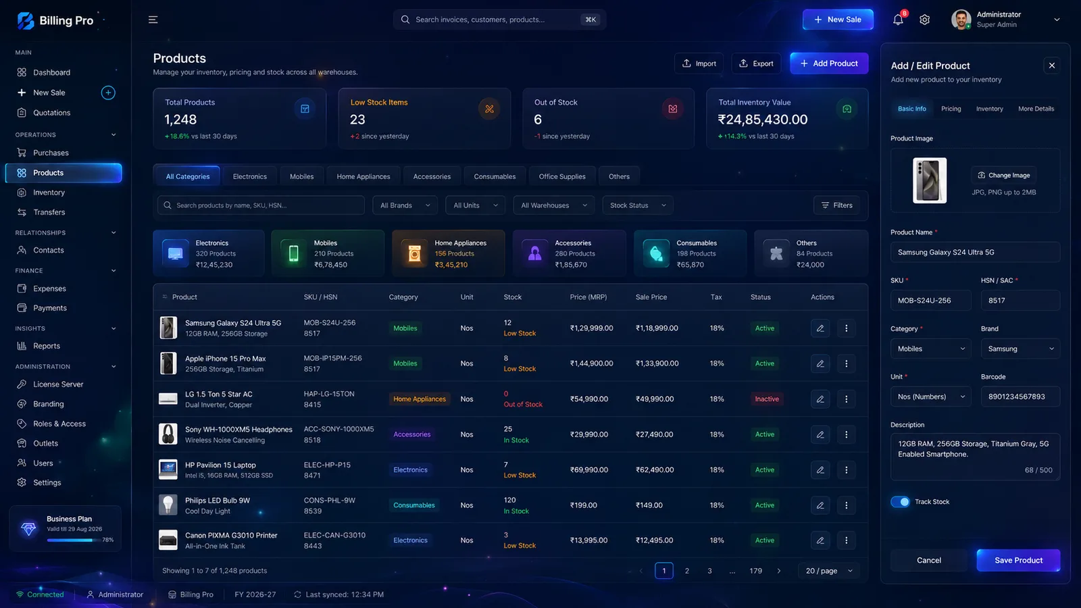1081x608 pixels.
Task: Open the Inventory tab in product panel
Action: pos(989,109)
